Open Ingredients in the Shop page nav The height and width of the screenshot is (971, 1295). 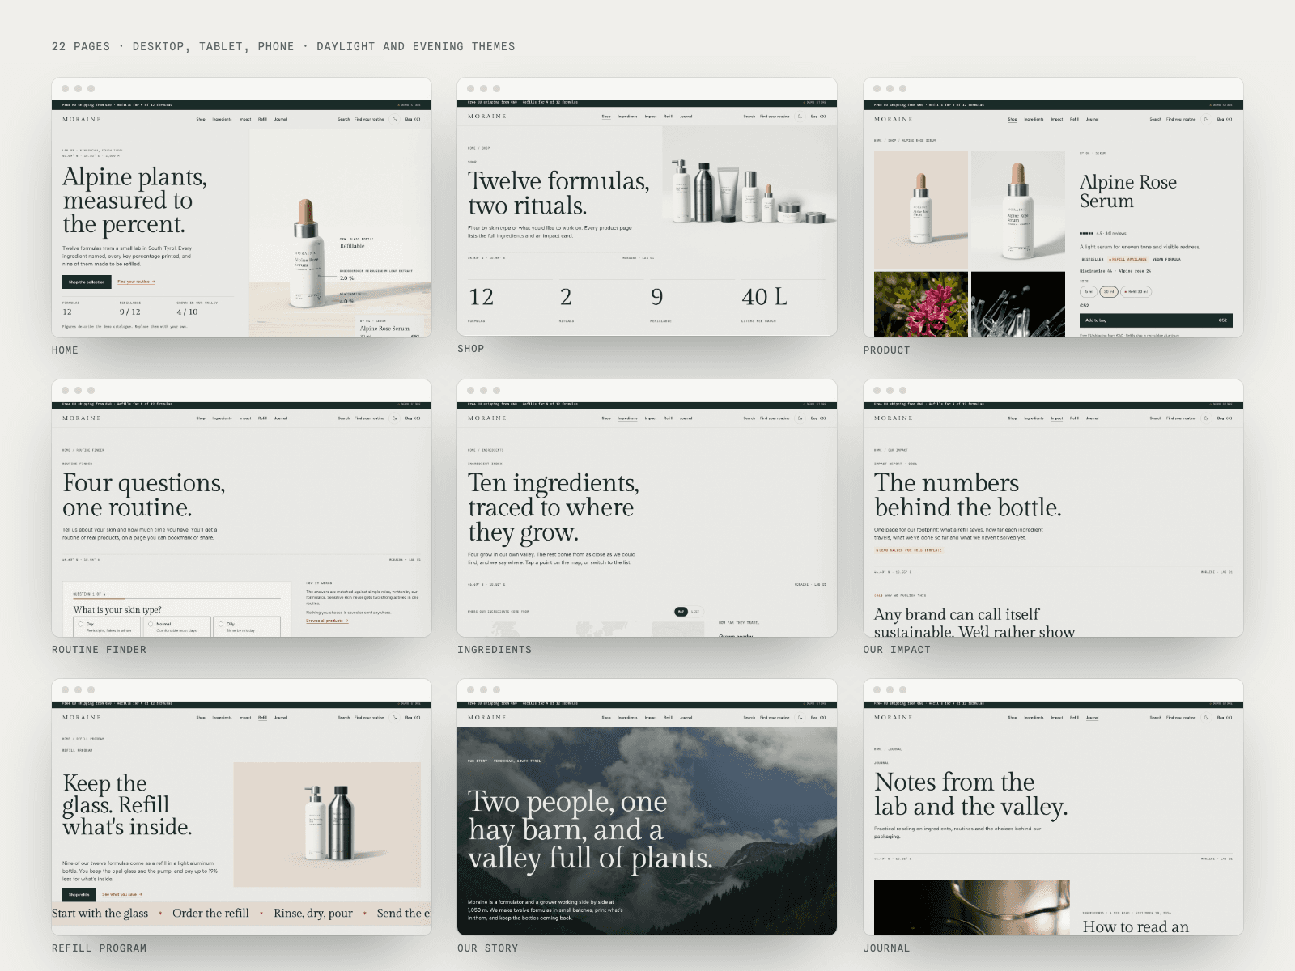[627, 117]
